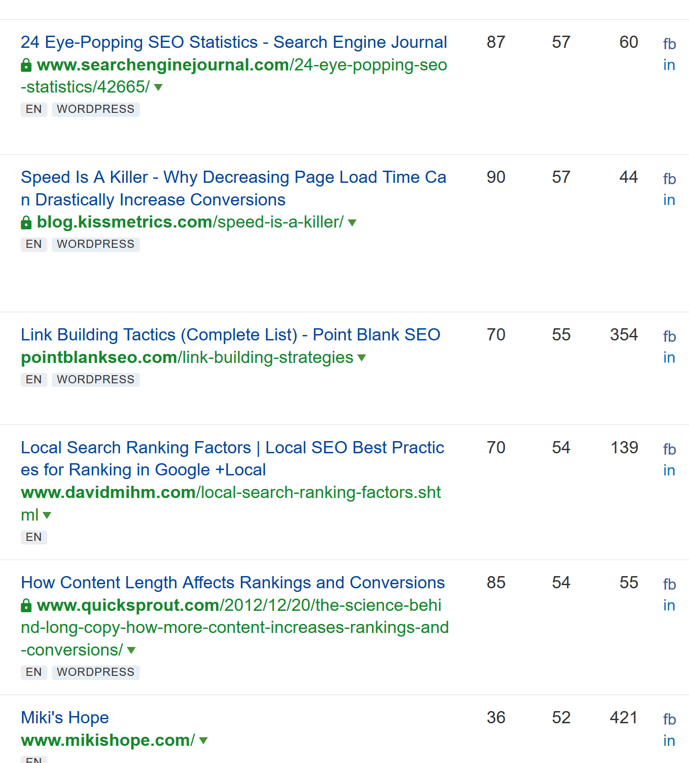Viewport: 689px width, 763px height.
Task: Click the lock icon beside searchenginejournal URL
Action: click(26, 65)
